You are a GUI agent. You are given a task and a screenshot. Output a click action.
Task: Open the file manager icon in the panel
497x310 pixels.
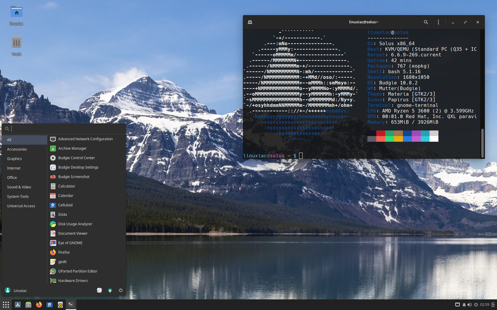(28, 305)
